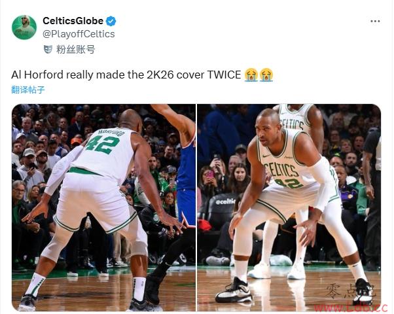The width and height of the screenshot is (394, 314).
Task: Open the three-dot more options menu
Action: point(375,22)
